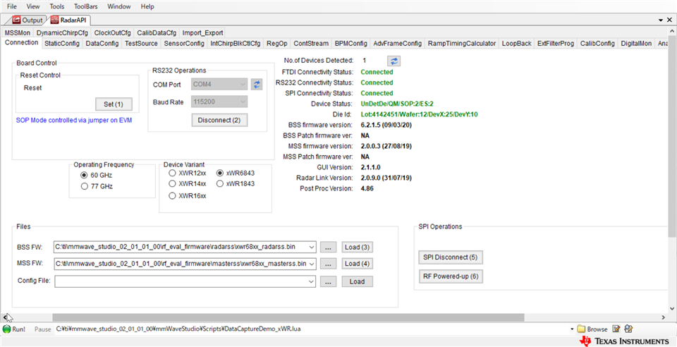This screenshot has width=677, height=347.
Task: Click the SPI Disconnect (5) button
Action: pos(451,257)
